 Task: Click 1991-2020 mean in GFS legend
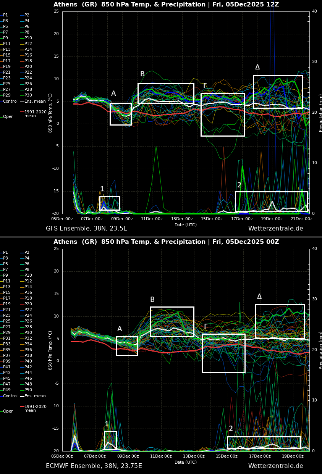35,114
